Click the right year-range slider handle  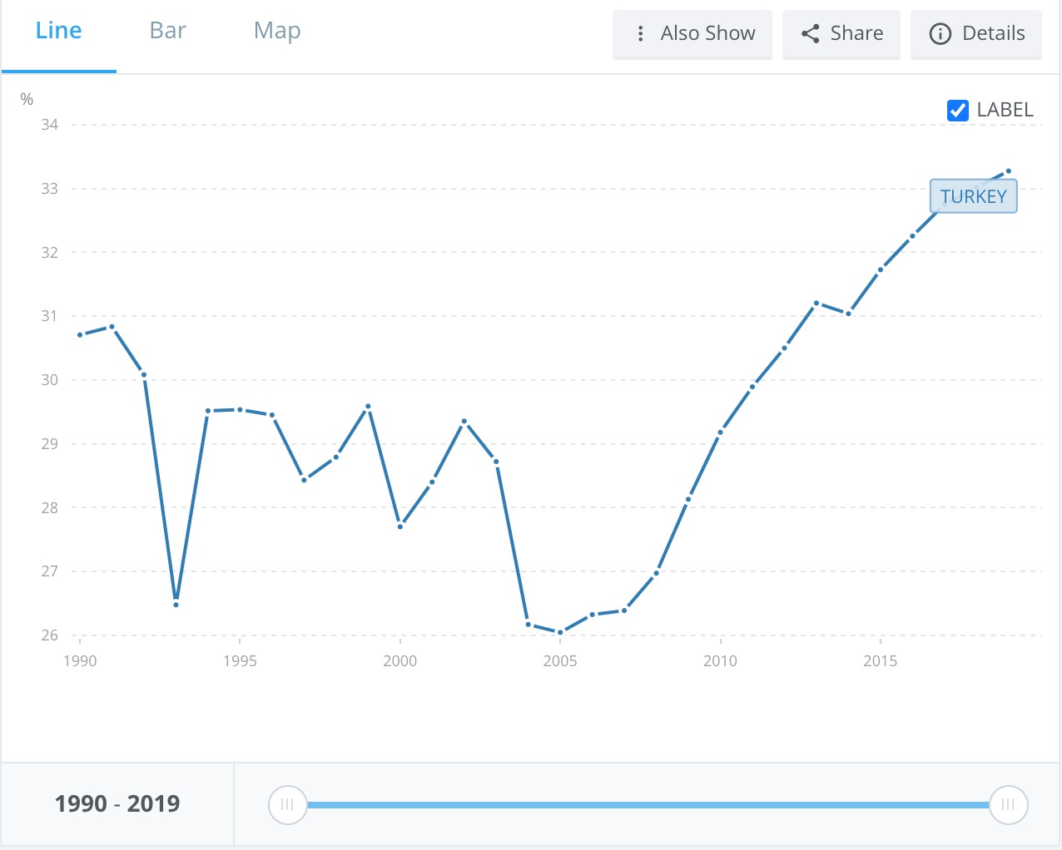click(1008, 804)
